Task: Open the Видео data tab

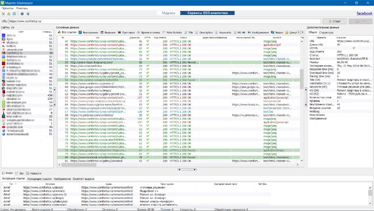Action: (277, 32)
